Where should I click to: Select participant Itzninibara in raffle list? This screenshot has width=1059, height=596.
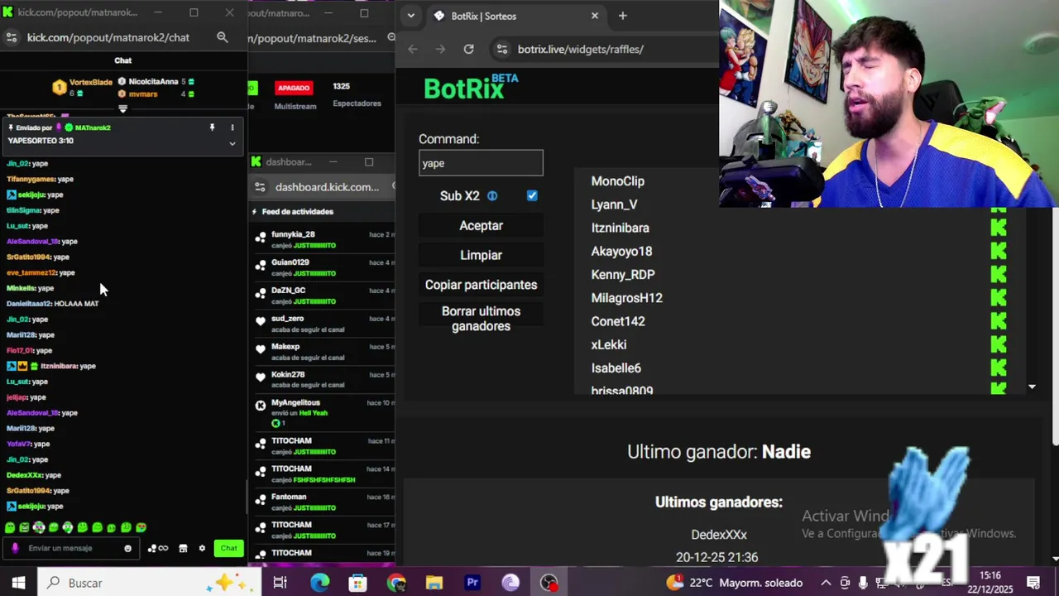click(x=620, y=228)
